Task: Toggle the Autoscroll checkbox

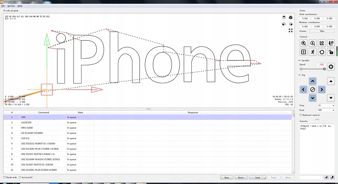Action: pos(20,177)
